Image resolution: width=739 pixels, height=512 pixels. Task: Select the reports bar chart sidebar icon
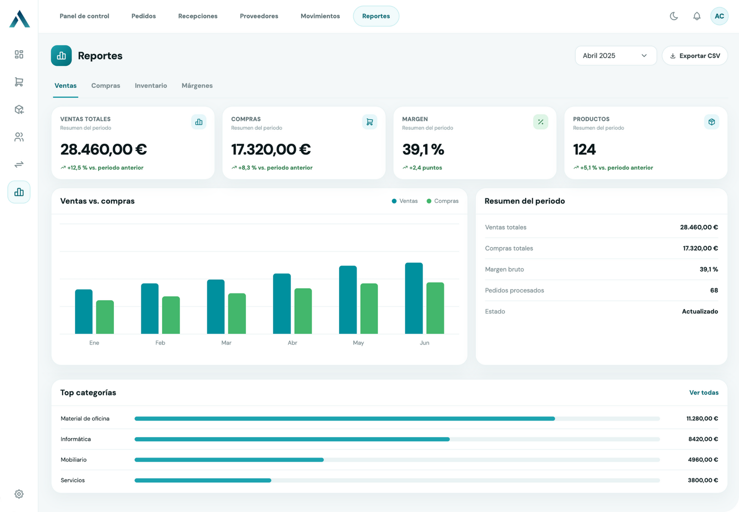19,192
